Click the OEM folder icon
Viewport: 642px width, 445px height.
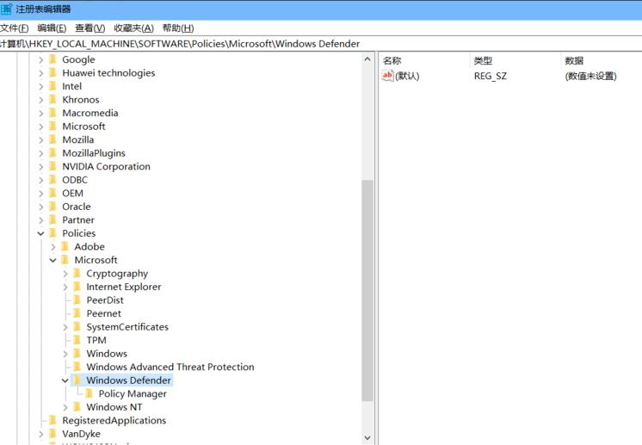click(x=52, y=193)
